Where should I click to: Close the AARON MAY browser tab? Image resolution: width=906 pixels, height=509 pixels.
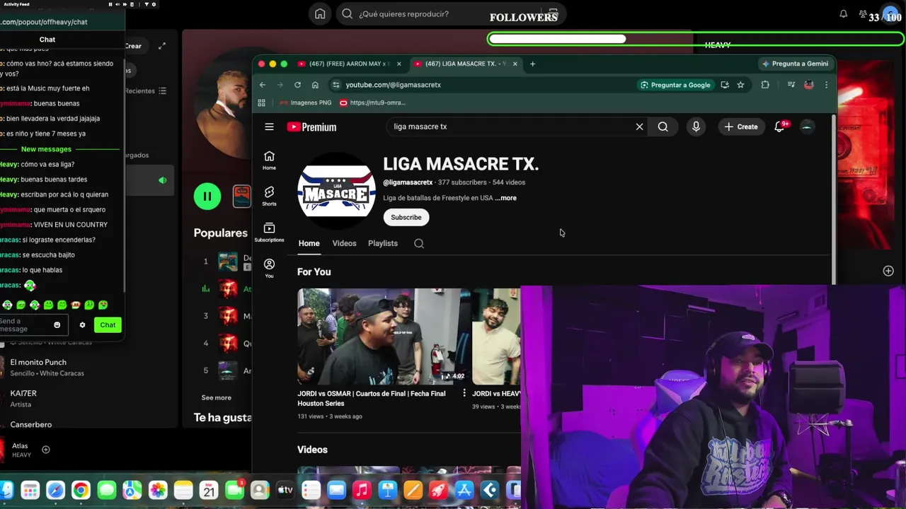click(398, 64)
